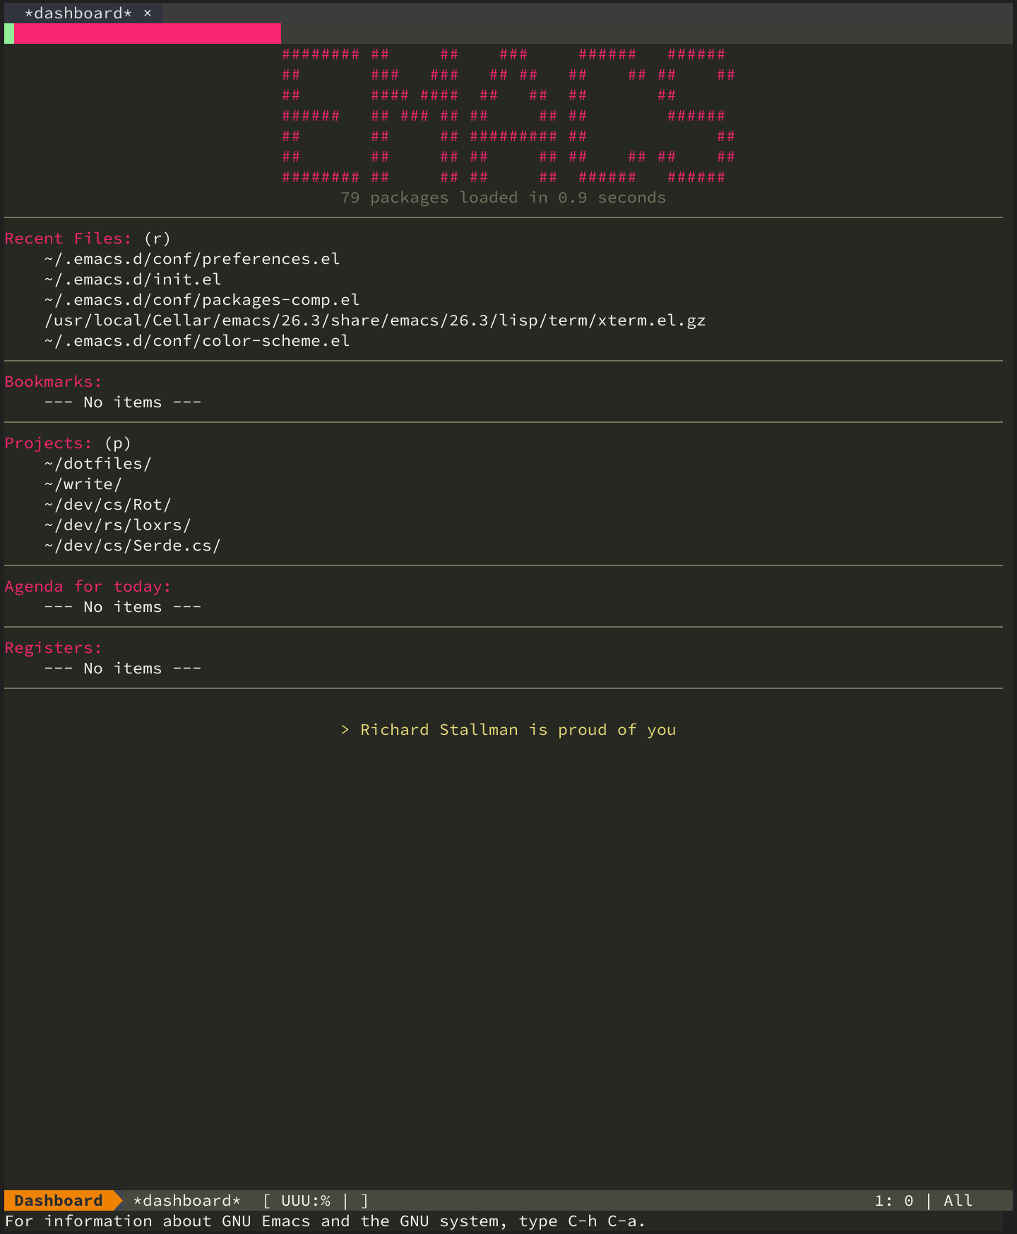The width and height of the screenshot is (1017, 1234).
Task: Click the 79 packages loaded text
Action: 504,198
